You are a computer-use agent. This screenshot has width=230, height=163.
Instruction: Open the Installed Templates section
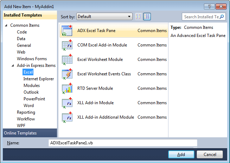(x=30, y=15)
